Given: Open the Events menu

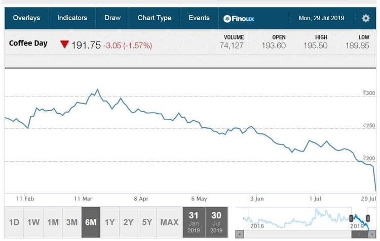Looking at the screenshot, I should [199, 18].
